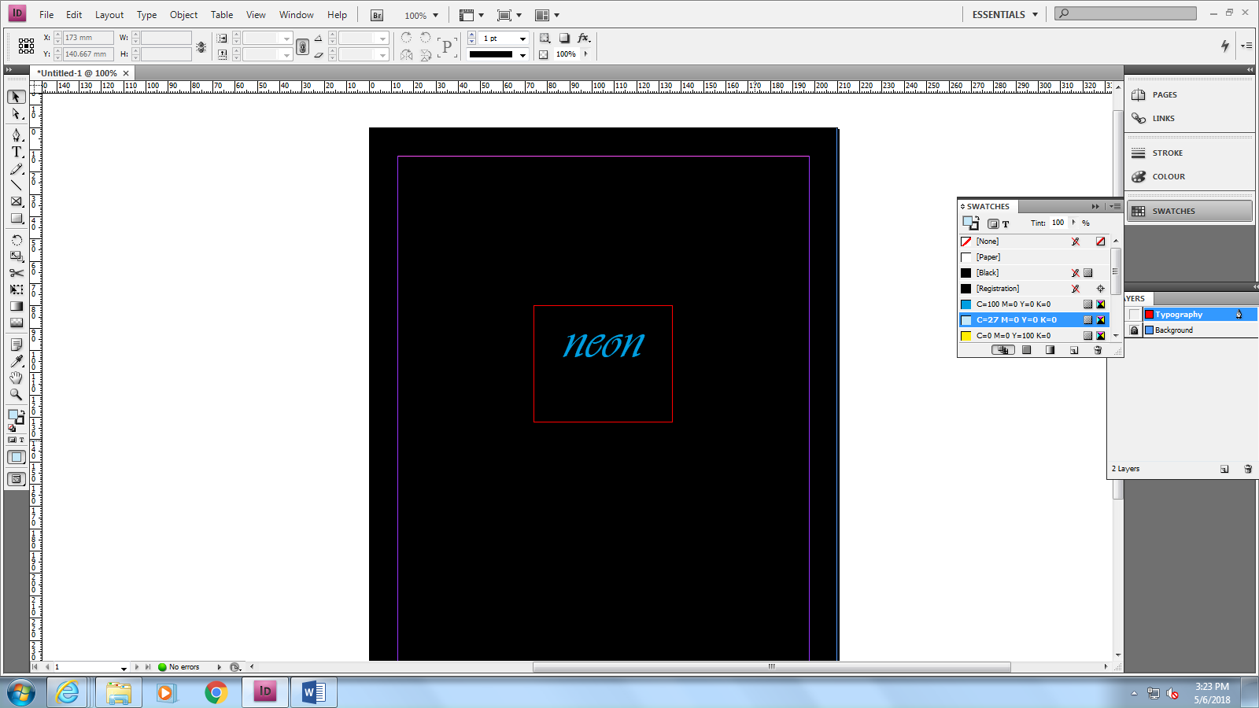The height and width of the screenshot is (708, 1259).
Task: Unlock the Background layer
Action: coord(1134,330)
